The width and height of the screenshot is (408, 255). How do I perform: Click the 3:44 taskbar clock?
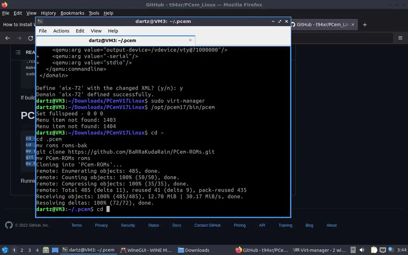pyautogui.click(x=402, y=250)
